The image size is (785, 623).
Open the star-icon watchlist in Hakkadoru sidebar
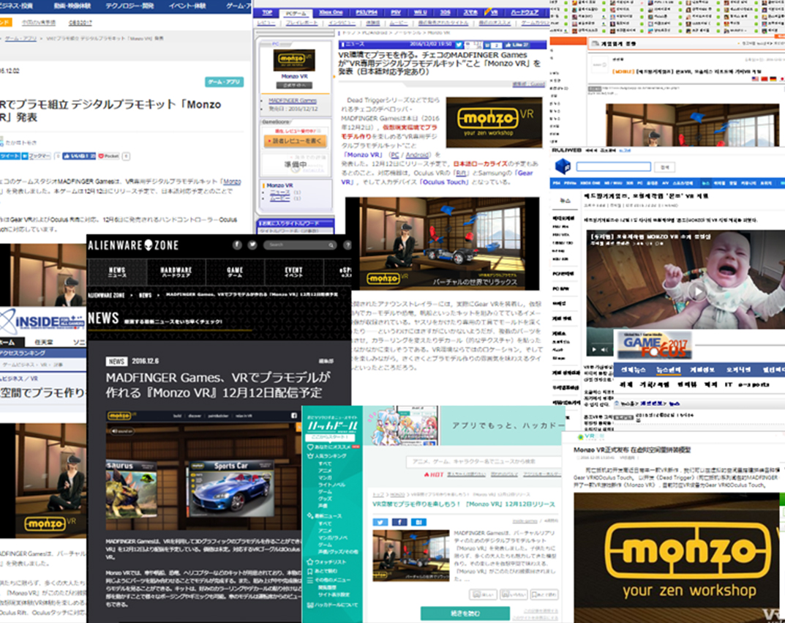pyautogui.click(x=326, y=562)
